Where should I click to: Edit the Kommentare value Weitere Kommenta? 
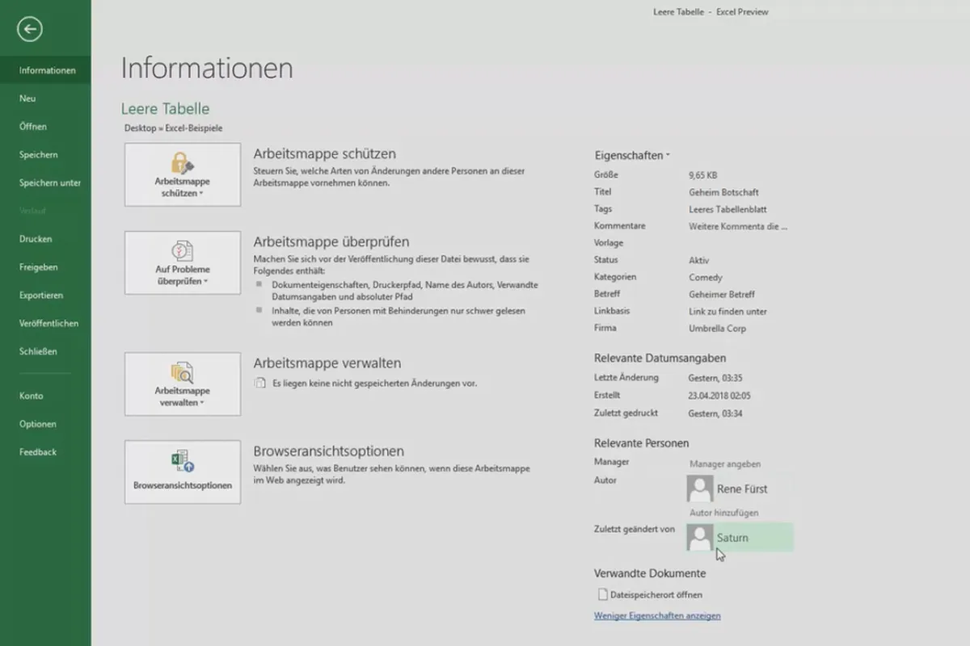coord(738,227)
